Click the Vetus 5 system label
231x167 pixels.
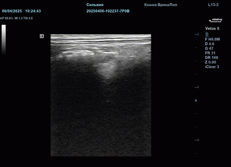point(212,28)
